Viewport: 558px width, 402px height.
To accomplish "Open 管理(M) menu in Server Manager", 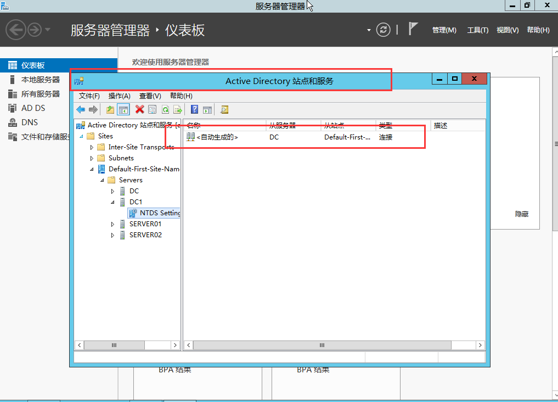I will tap(444, 30).
